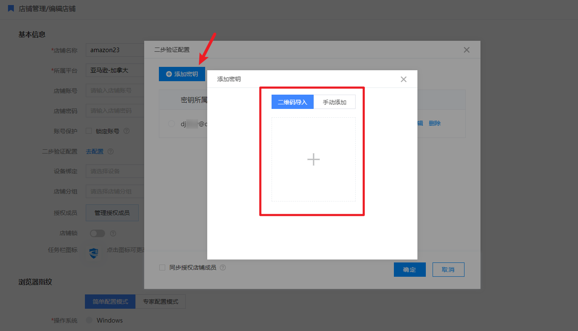Expand the 设备绑定 device selector
The width and height of the screenshot is (578, 331).
(115, 171)
